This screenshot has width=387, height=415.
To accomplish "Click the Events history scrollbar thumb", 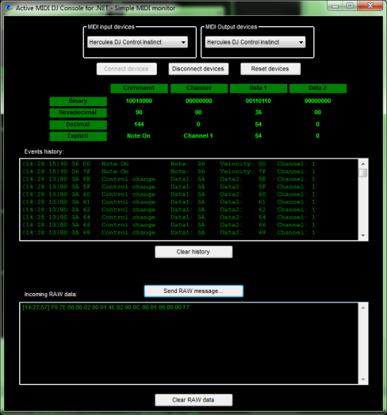I will click(x=363, y=173).
